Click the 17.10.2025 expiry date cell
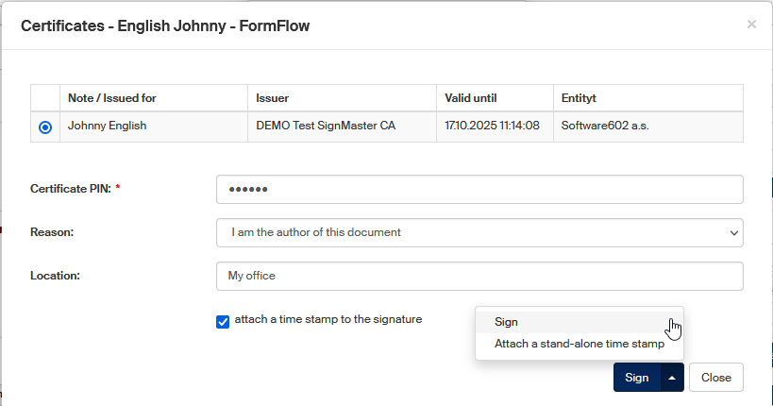The height and width of the screenshot is (406, 773). point(492,126)
